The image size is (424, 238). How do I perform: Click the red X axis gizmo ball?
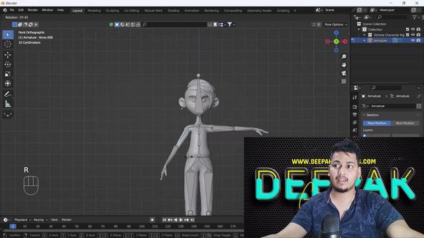tap(345, 42)
